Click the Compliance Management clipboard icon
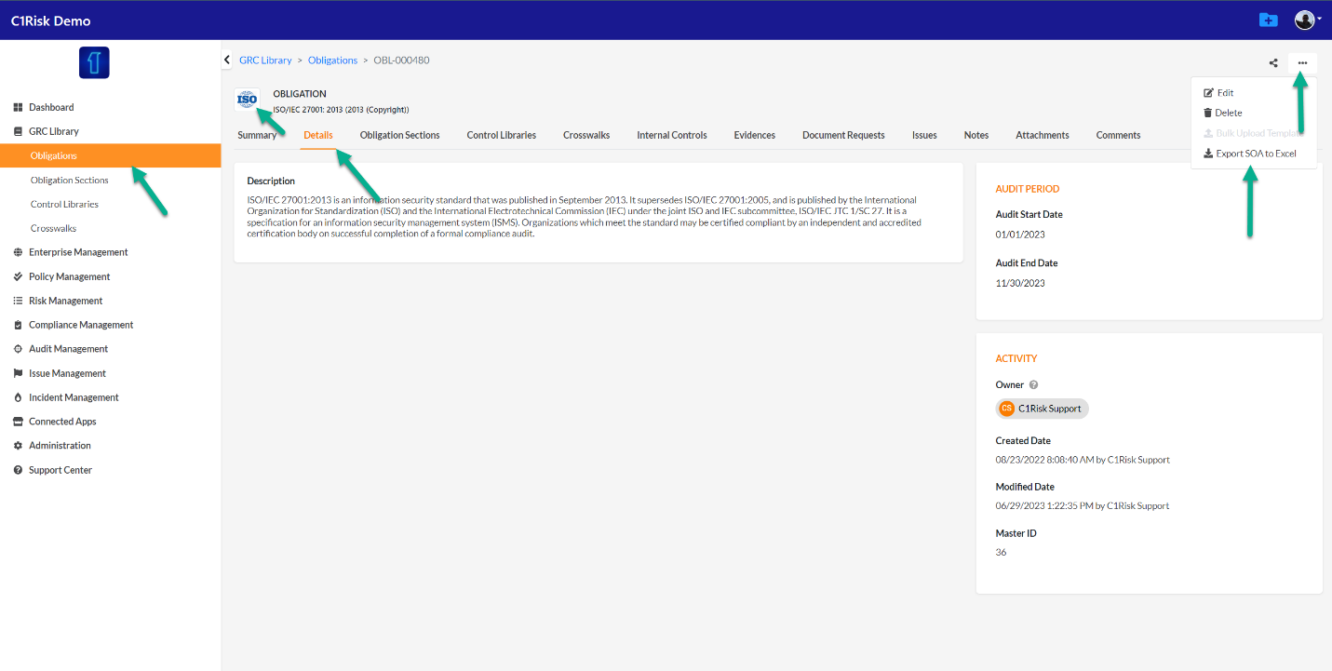The width and height of the screenshot is (1332, 671). click(18, 325)
